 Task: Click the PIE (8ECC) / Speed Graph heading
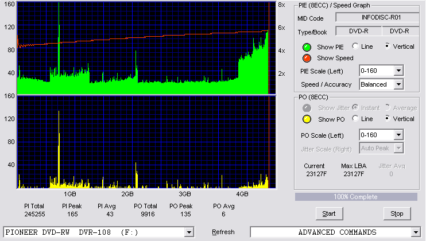pyautogui.click(x=334, y=5)
